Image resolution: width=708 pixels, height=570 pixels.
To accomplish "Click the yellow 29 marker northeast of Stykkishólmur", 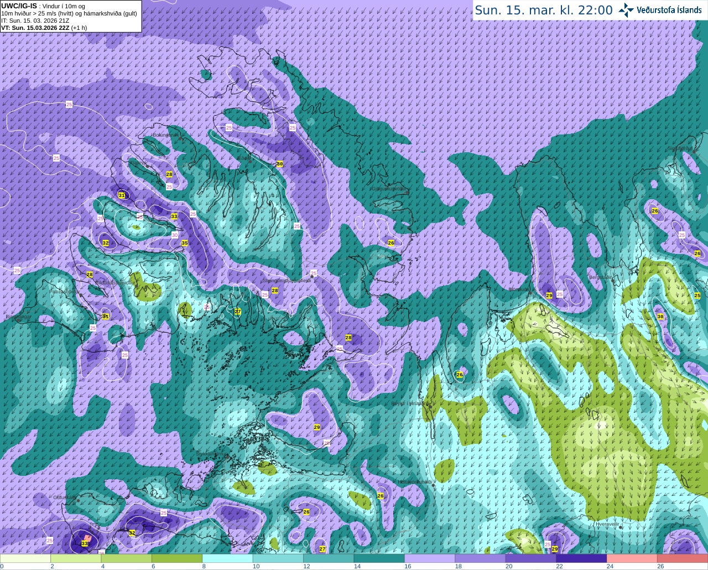I will (x=317, y=427).
